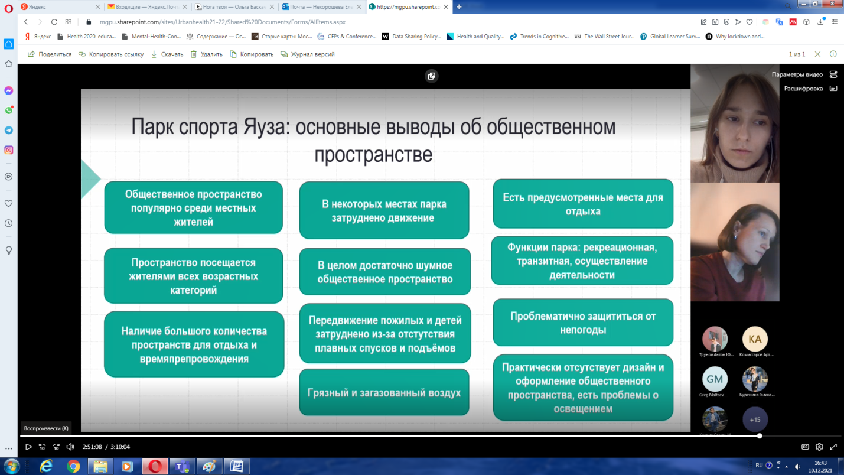The height and width of the screenshot is (475, 844).
Task: Toggle closed captions
Action: [x=805, y=447]
